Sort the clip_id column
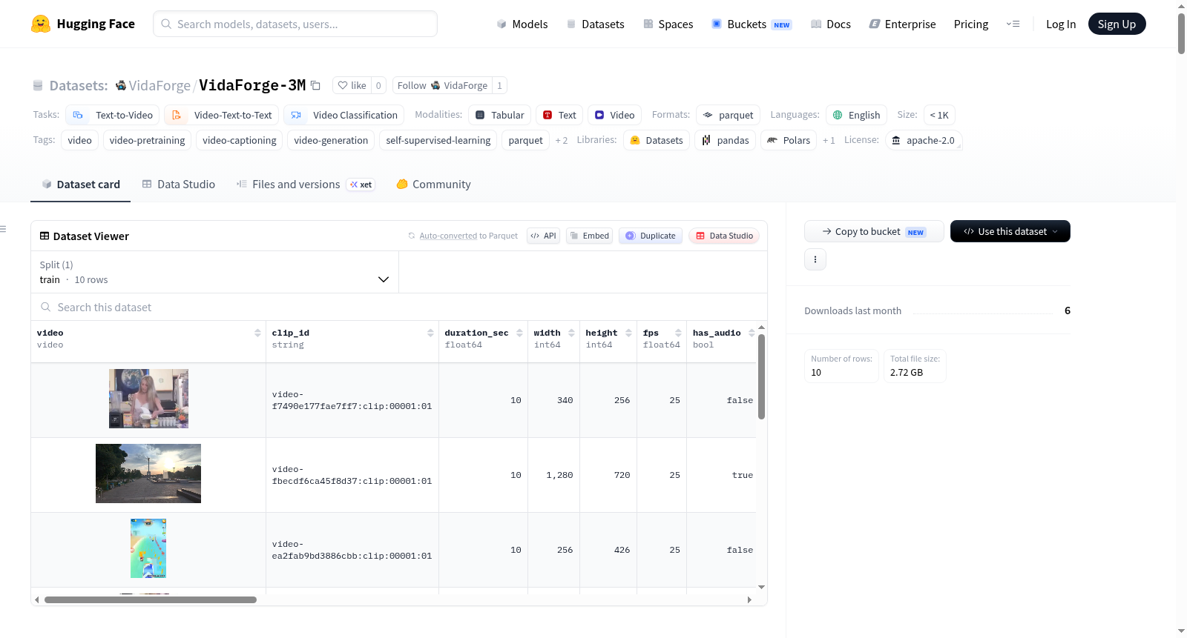The height and width of the screenshot is (638, 1187). tap(430, 333)
